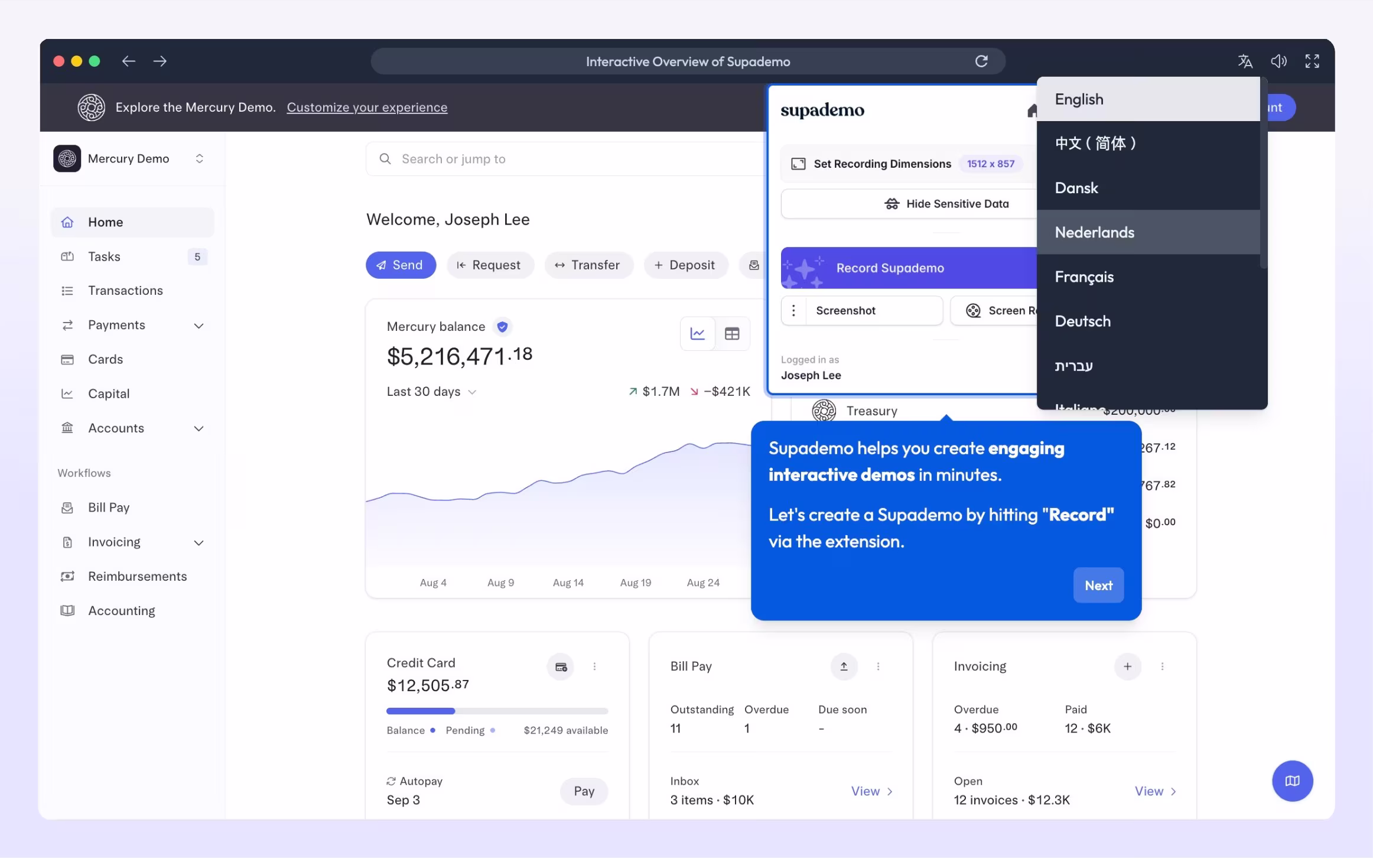The width and height of the screenshot is (1373, 859).
Task: Reload the demo with the refresh icon
Action: pyautogui.click(x=981, y=61)
